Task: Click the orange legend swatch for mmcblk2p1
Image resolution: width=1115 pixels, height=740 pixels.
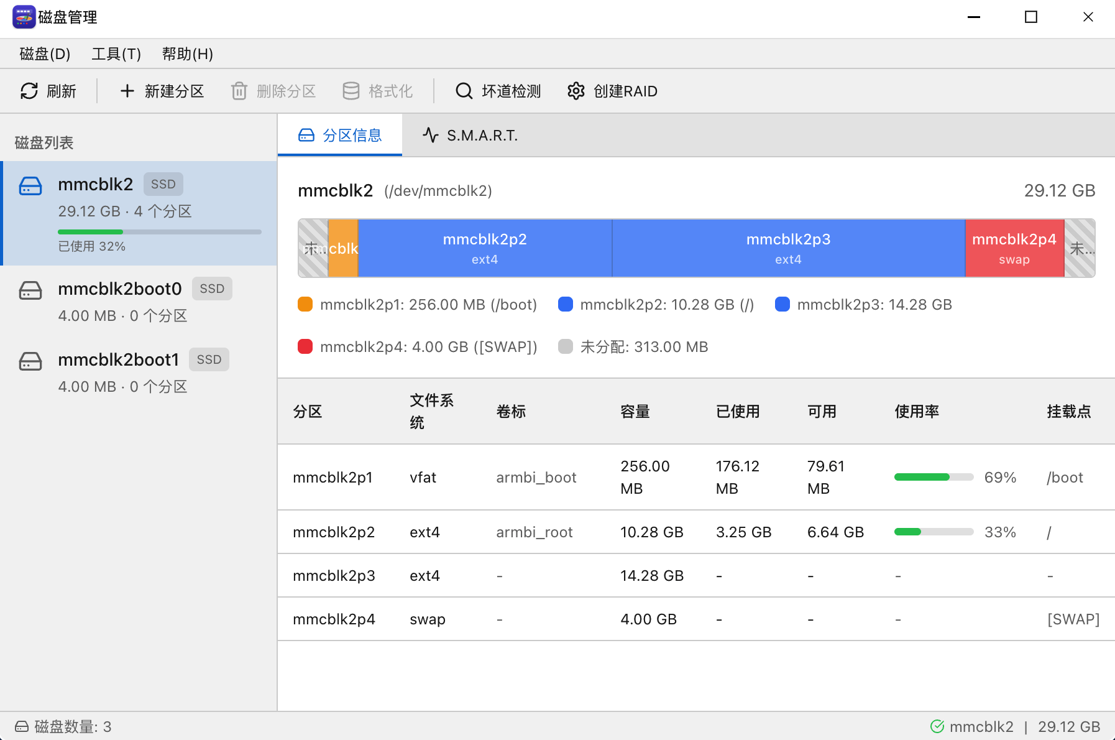Action: pos(305,304)
